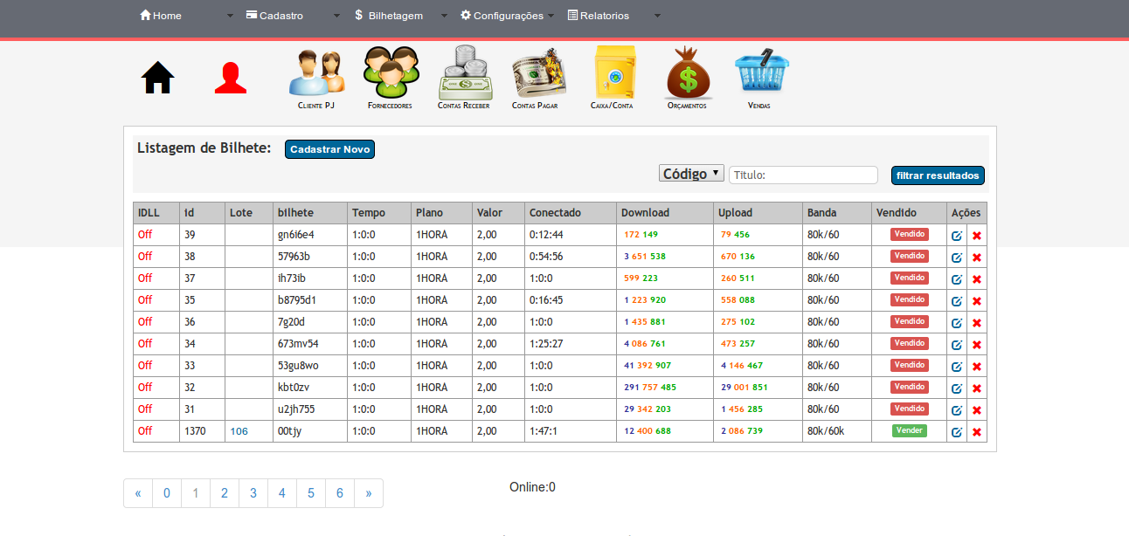Select Id cell 1370

tap(203, 431)
